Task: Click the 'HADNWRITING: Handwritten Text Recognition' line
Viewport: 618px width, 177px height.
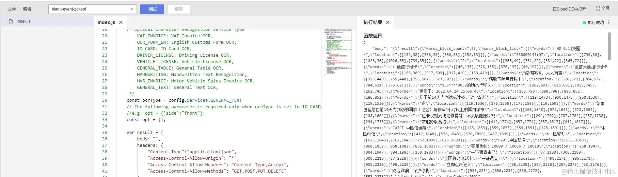Action: pos(192,75)
